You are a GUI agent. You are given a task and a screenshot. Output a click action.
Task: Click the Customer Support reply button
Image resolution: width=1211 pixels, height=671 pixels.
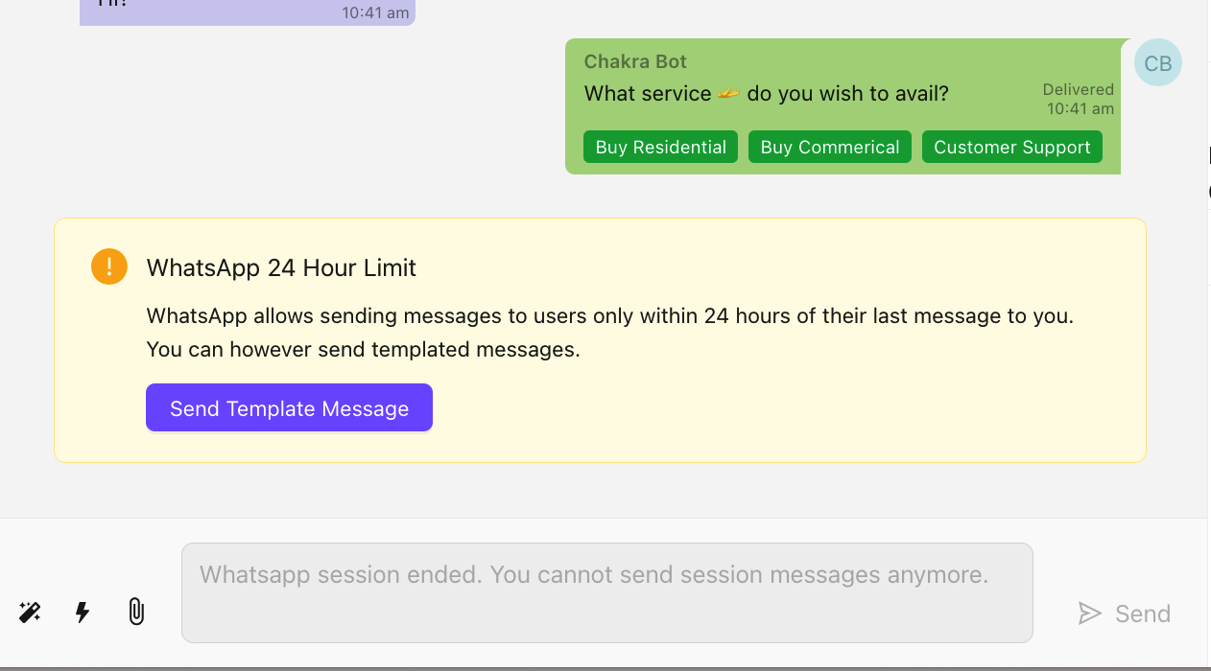point(1011,147)
